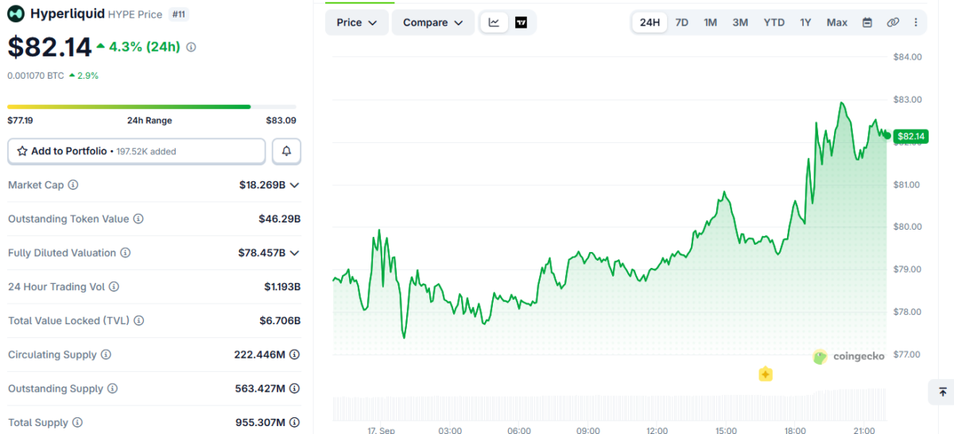Screen dimensions: 954x434
Task: Open Total Value Locked info icon
Action: [x=139, y=321]
